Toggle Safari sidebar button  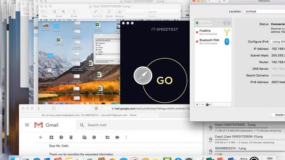click(54, 108)
